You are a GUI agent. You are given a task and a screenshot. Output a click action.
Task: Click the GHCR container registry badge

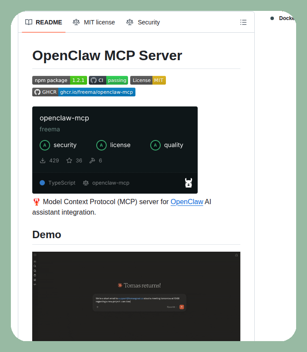[x=84, y=92]
